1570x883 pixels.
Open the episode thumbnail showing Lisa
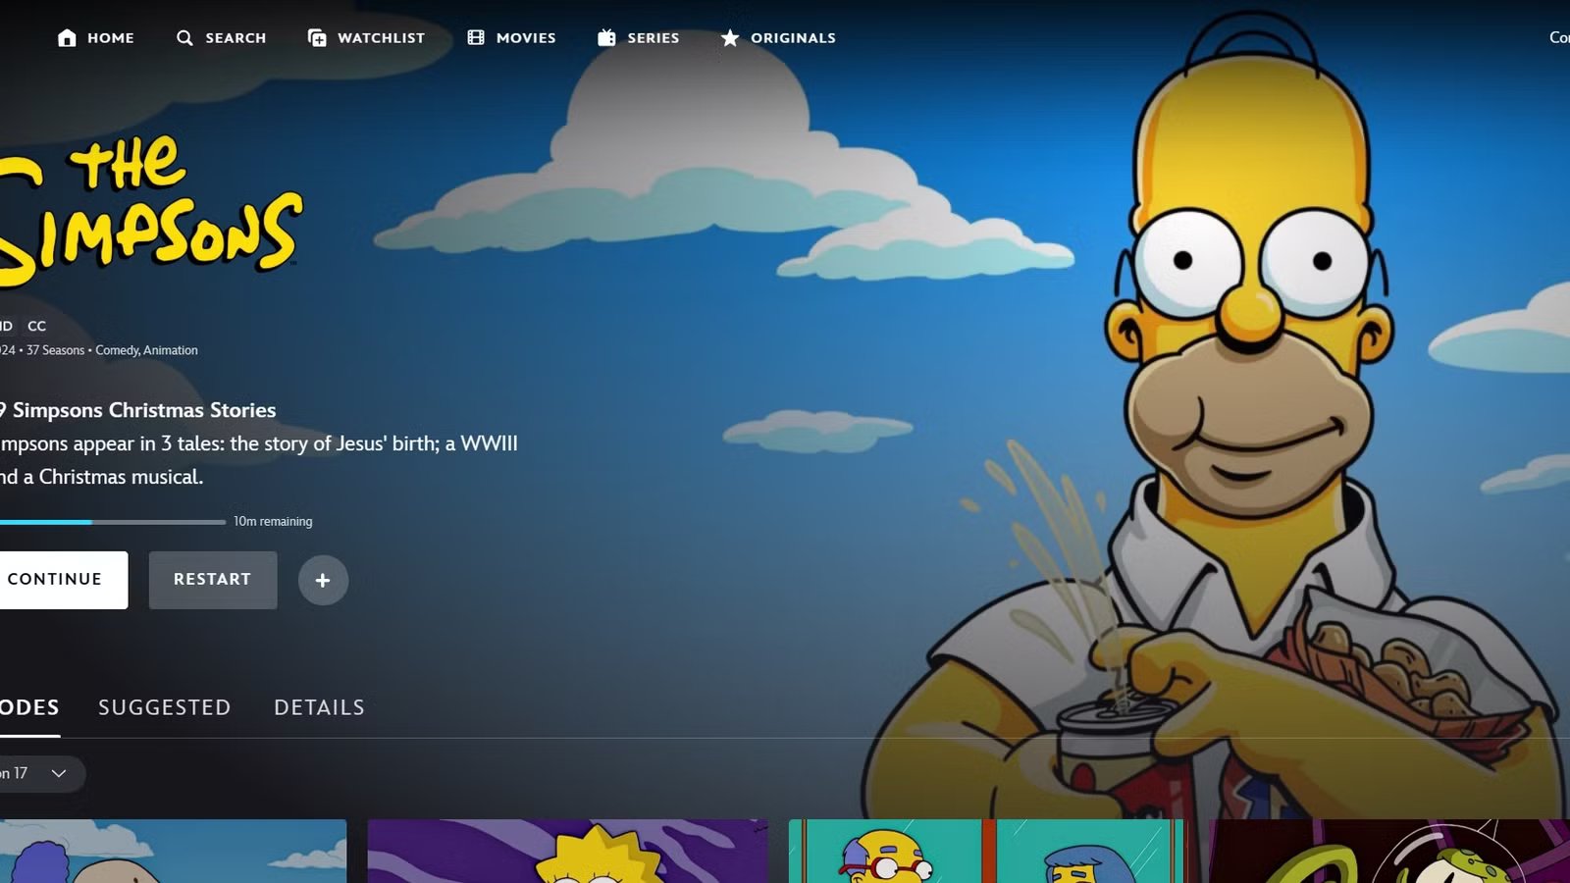point(567,851)
